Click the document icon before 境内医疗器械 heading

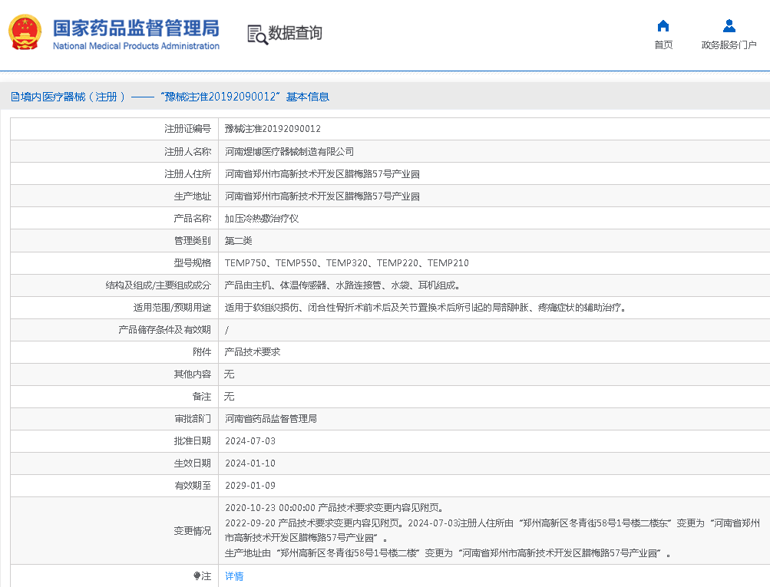point(15,97)
